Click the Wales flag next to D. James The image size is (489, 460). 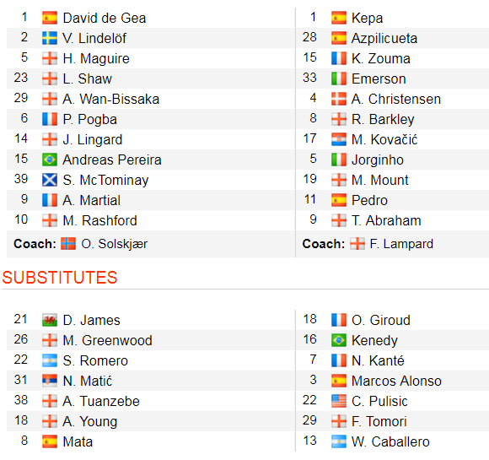(50, 320)
